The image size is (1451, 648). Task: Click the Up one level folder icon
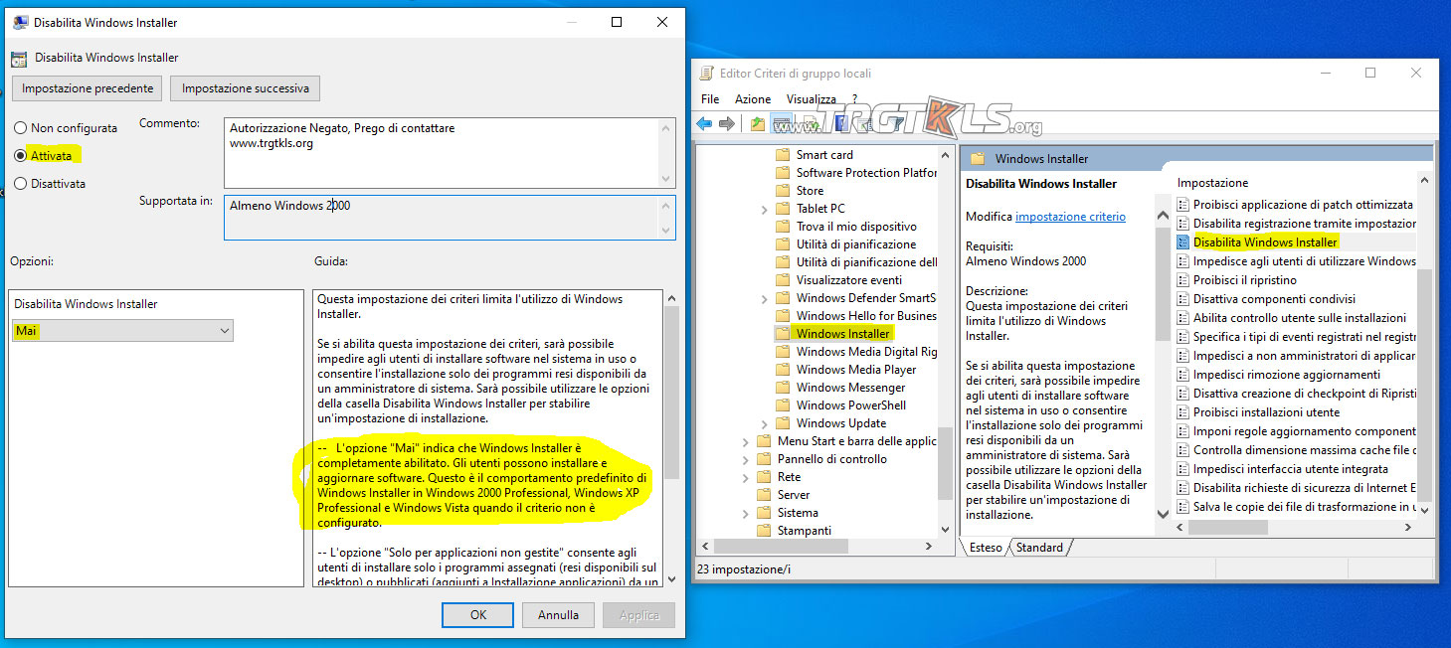pos(758,124)
